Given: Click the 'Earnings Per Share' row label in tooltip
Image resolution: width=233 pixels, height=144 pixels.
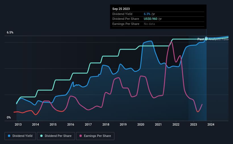Looking at the screenshot, I should [126, 24].
